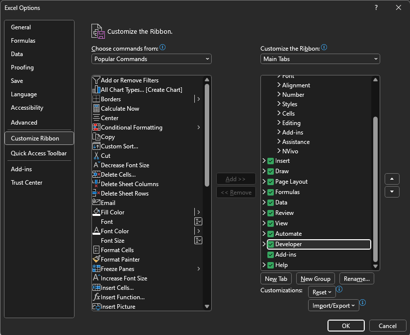The height and width of the screenshot is (335, 410).
Task: Click the Calculate Now calculator icon
Action: coord(96,108)
